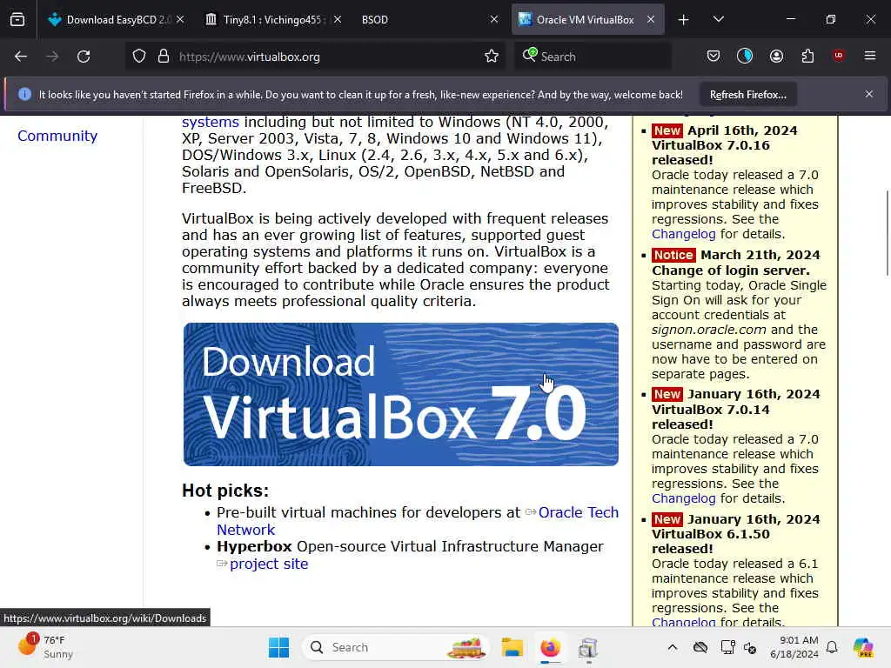Open the Community sidebar link

coord(57,136)
